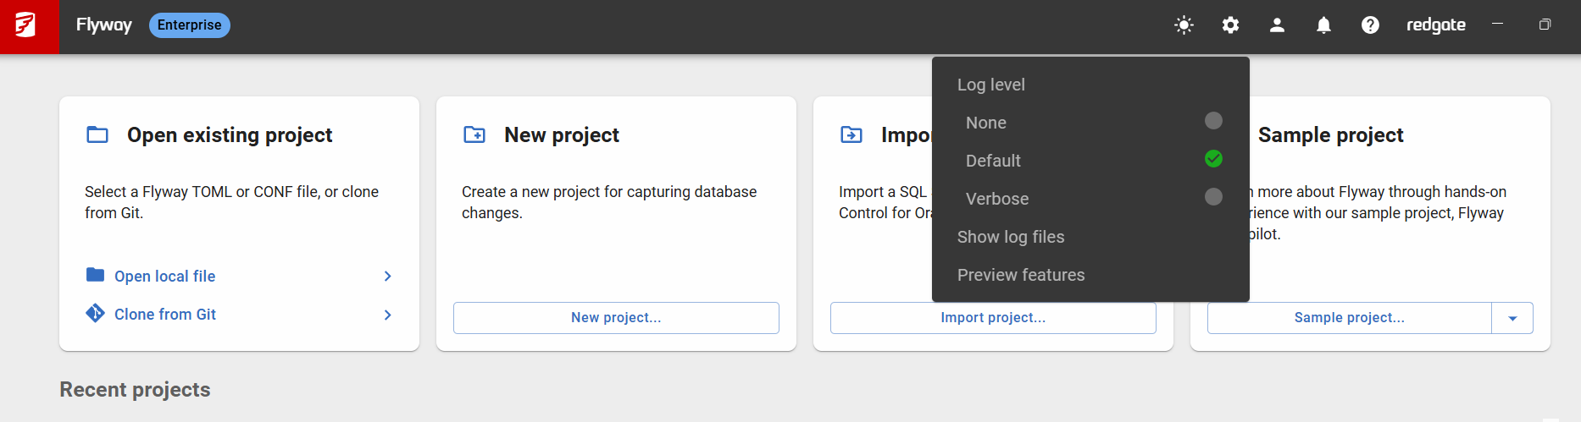The height and width of the screenshot is (422, 1581).
Task: Choose Show log files menu item
Action: click(x=1011, y=237)
